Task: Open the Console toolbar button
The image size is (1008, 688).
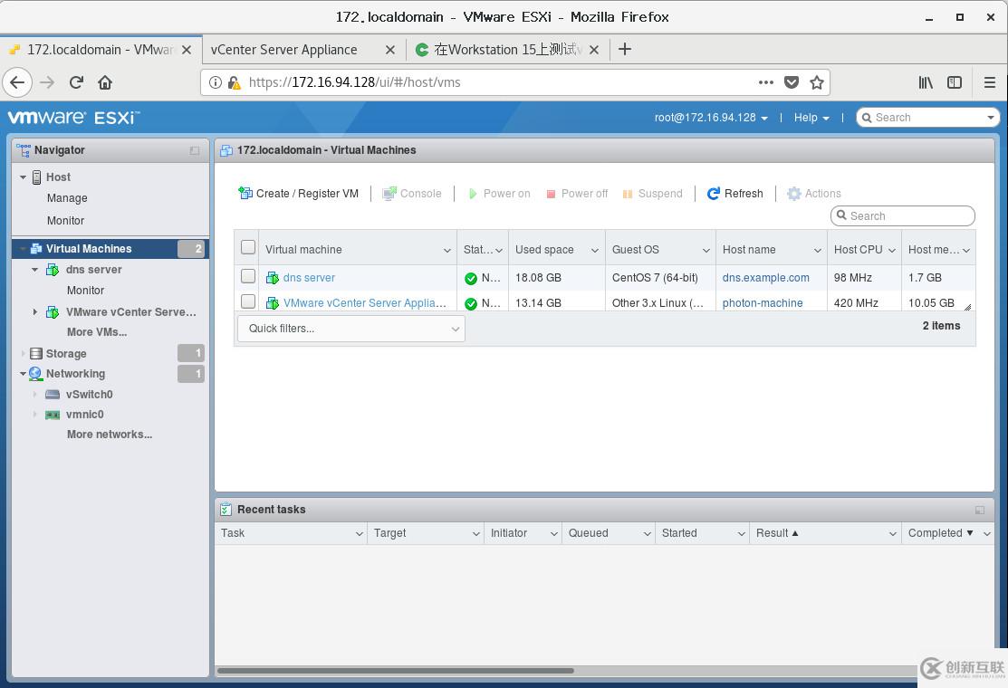Action: [412, 194]
